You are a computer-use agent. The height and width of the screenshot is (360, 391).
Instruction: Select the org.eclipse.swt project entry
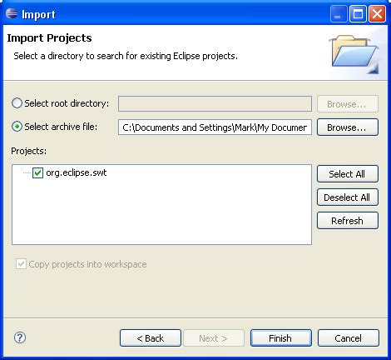pyautogui.click(x=77, y=172)
